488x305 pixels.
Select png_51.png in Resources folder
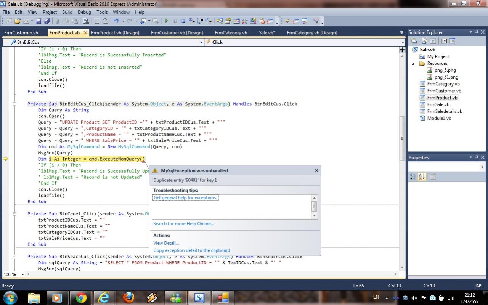tap(446, 77)
